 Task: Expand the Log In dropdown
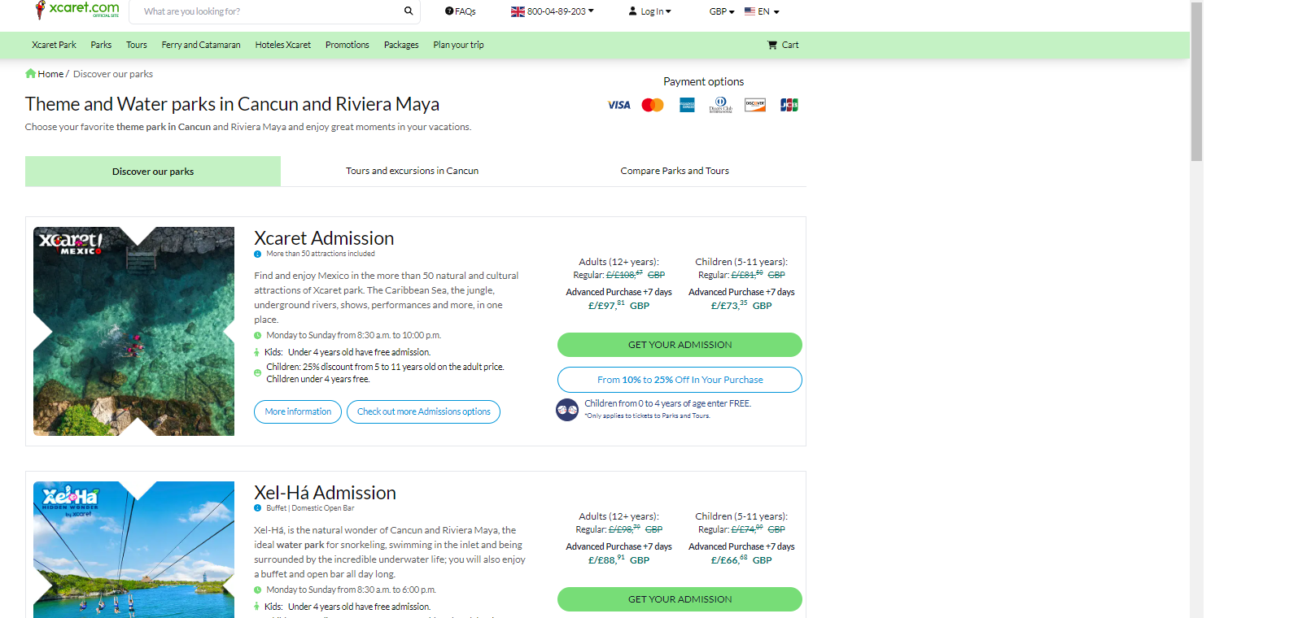tap(656, 11)
